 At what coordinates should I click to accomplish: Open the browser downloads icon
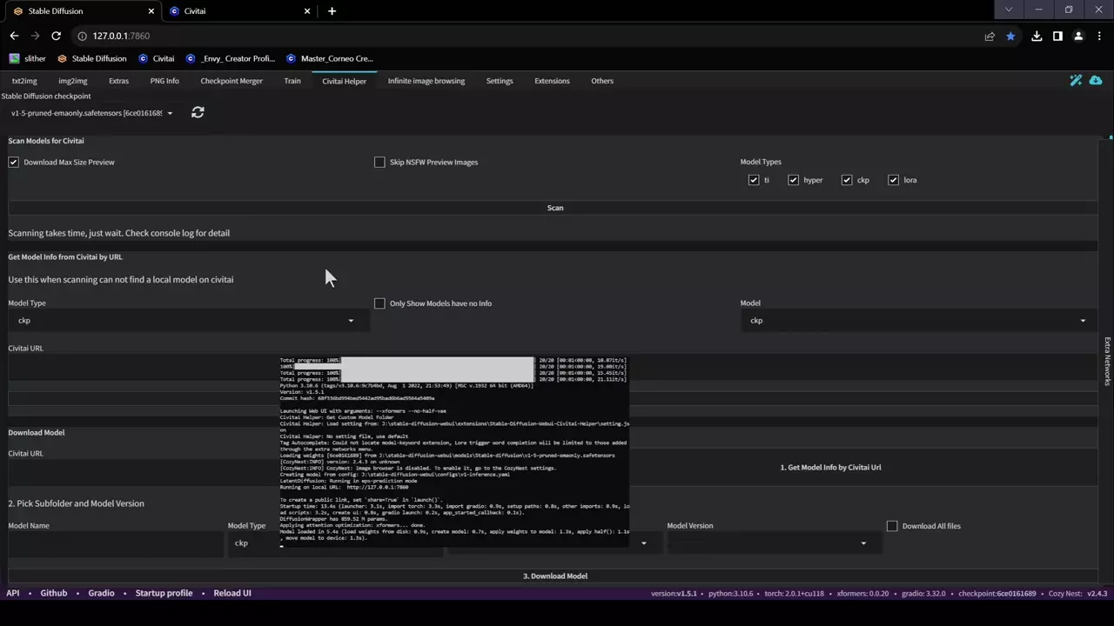pos(1037,36)
